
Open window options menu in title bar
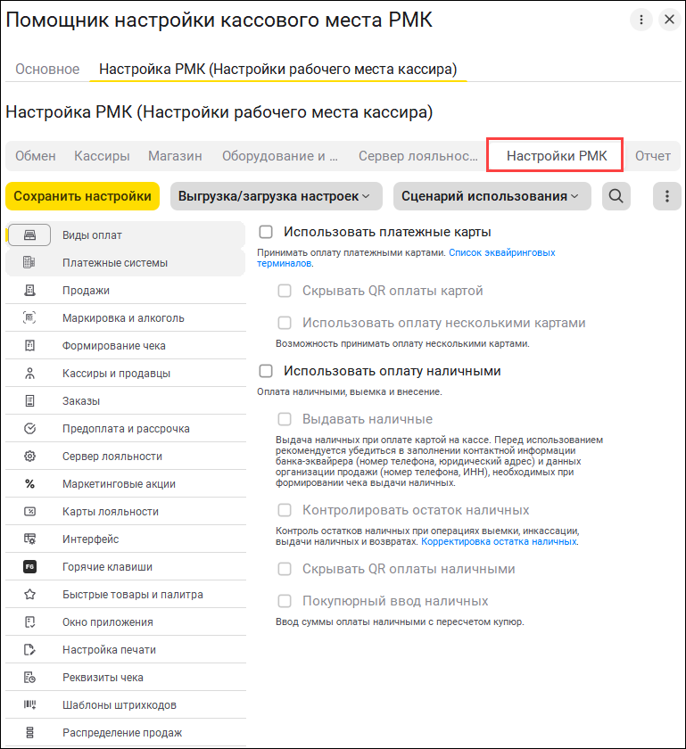point(641,20)
